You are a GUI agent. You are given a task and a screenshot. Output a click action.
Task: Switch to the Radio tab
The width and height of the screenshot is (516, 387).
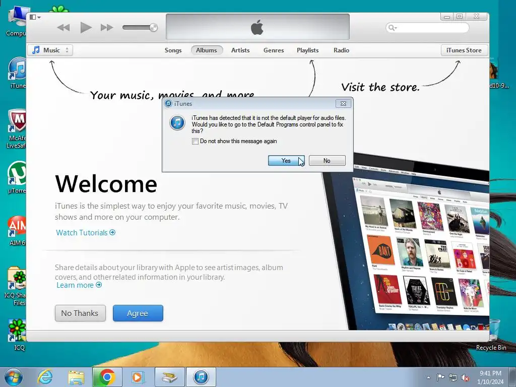point(341,50)
